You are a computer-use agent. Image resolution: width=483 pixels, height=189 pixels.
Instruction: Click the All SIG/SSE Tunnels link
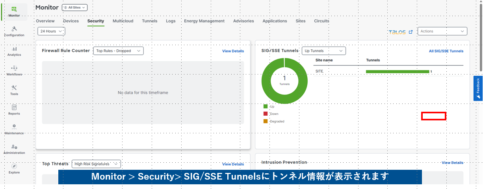[446, 51]
